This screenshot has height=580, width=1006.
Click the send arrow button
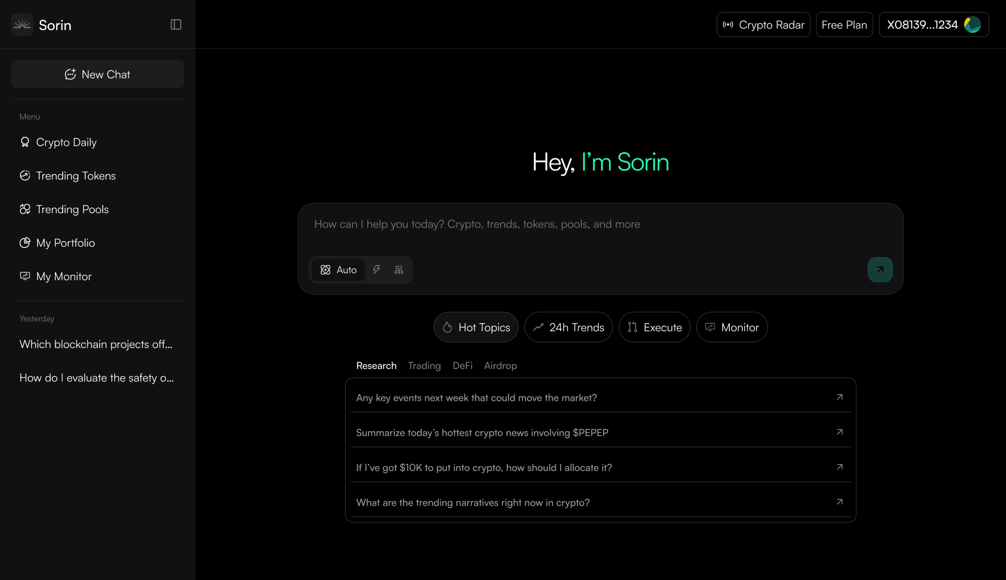880,270
